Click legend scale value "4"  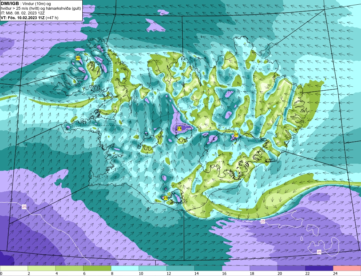pyautogui.click(x=57, y=273)
